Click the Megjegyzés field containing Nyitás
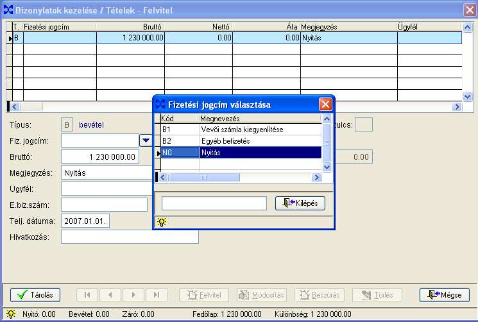 click(x=107, y=173)
